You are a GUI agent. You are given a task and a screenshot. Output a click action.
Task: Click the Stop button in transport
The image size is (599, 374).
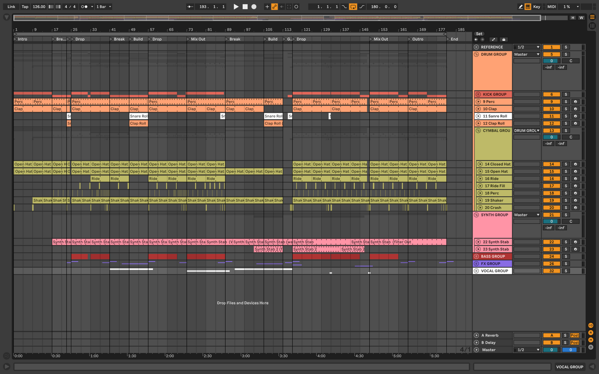[x=245, y=7]
